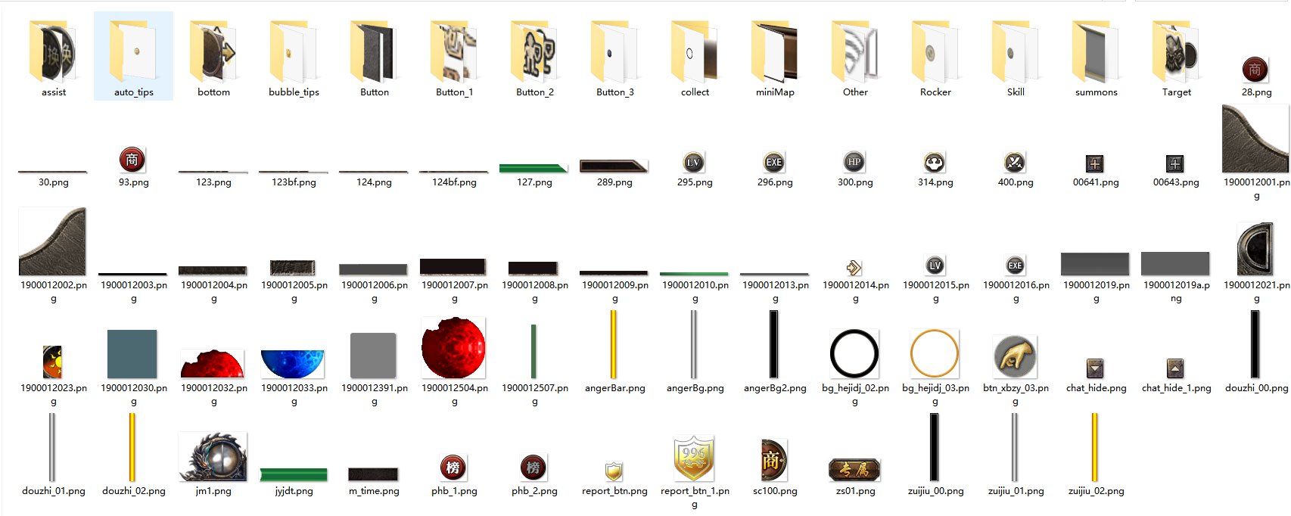Select the 295.png LV icon file

[694, 162]
